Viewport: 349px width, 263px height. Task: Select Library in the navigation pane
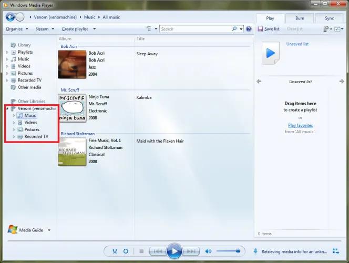pos(24,45)
